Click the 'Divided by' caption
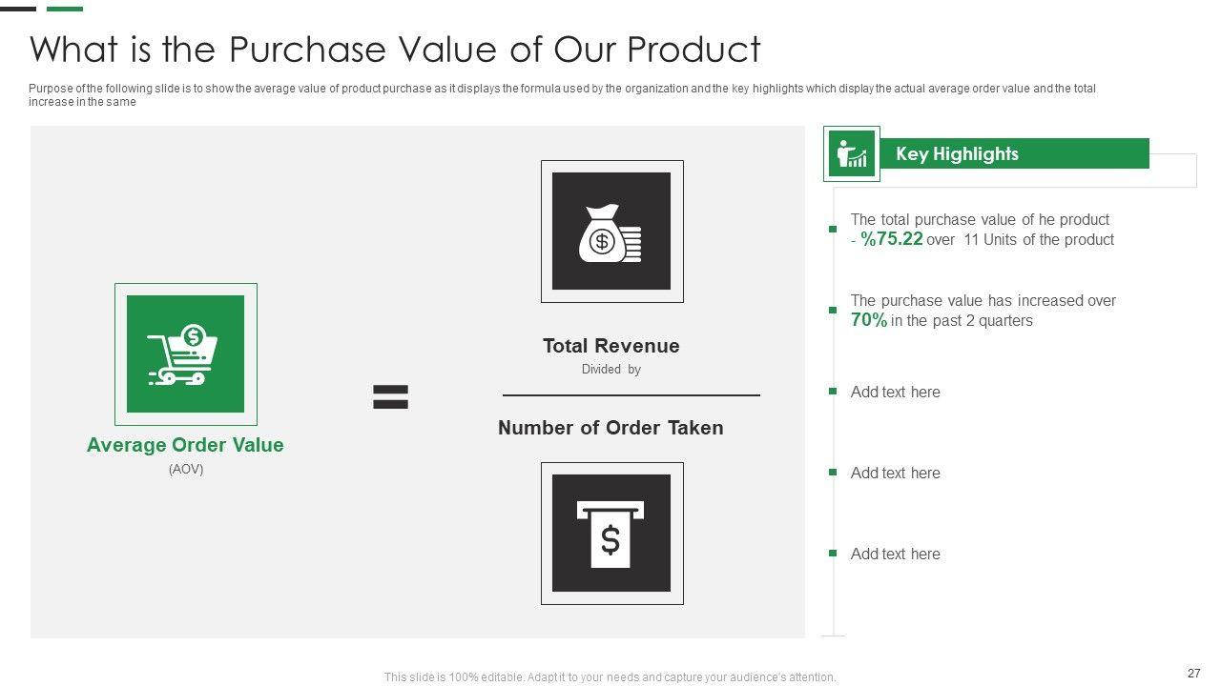Image resolution: width=1221 pixels, height=686 pixels. point(610,369)
